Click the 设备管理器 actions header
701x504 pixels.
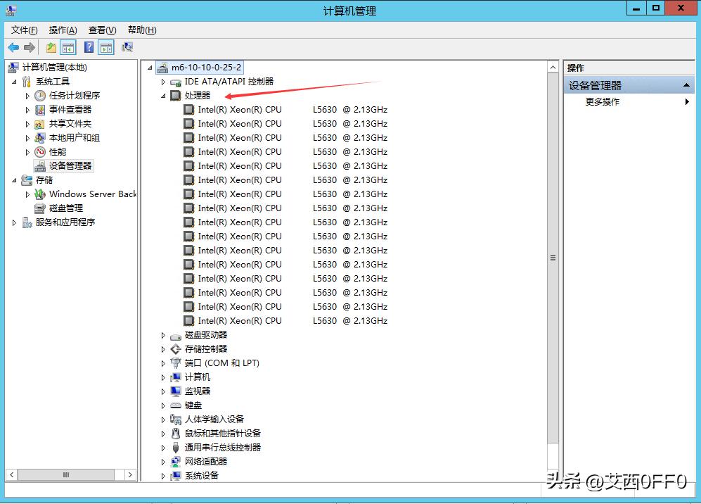629,85
